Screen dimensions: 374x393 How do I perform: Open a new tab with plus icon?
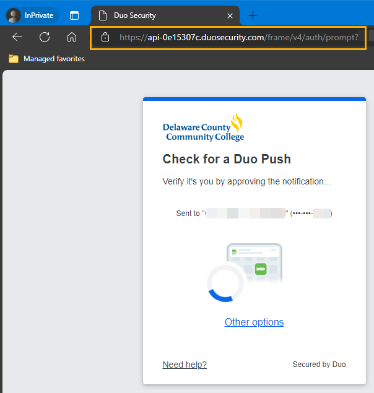click(x=253, y=15)
